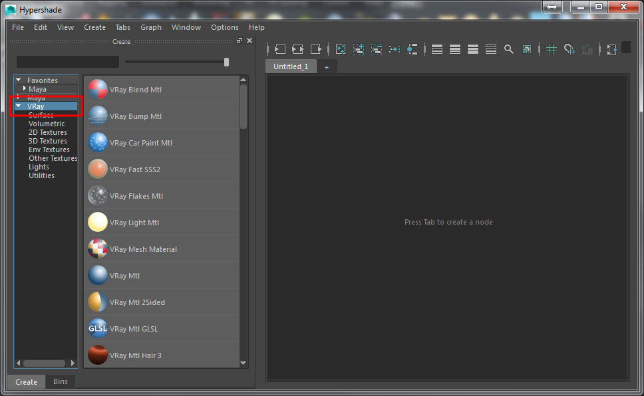
Task: Click material list scroll down arrow
Action: pyautogui.click(x=243, y=363)
